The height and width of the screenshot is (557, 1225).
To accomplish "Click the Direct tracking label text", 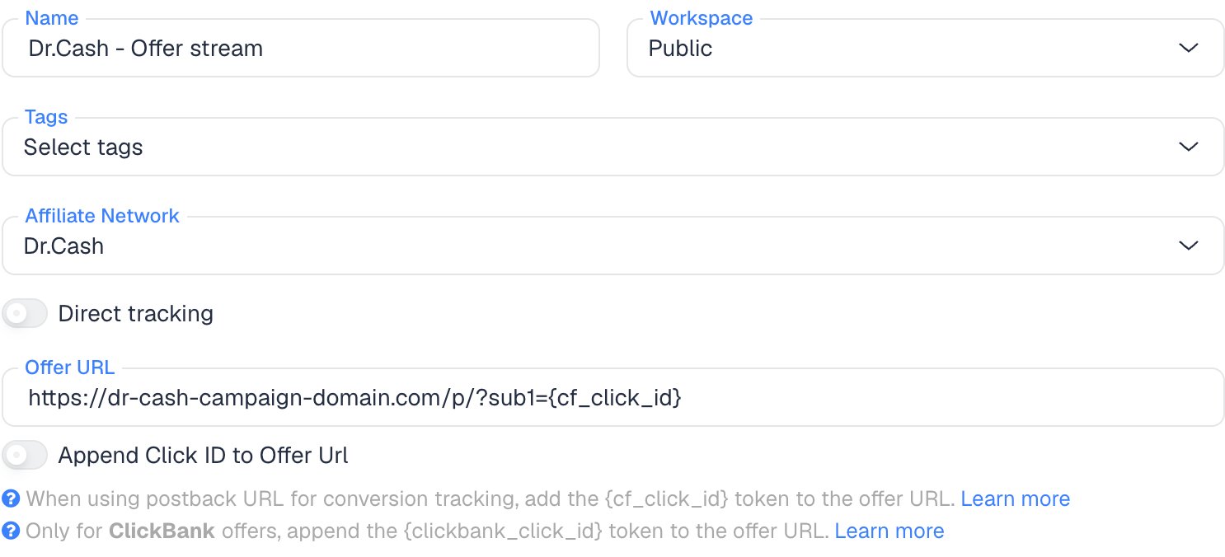I will [x=136, y=314].
